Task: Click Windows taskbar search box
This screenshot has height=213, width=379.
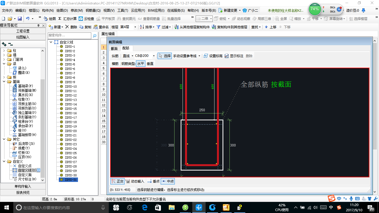Action: (x=61, y=207)
